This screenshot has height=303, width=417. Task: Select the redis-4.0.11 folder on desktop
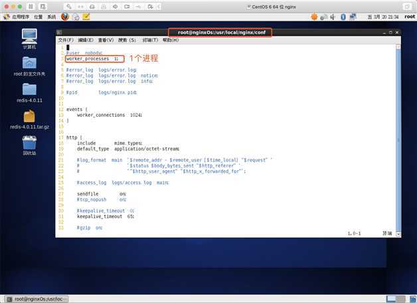click(29, 92)
